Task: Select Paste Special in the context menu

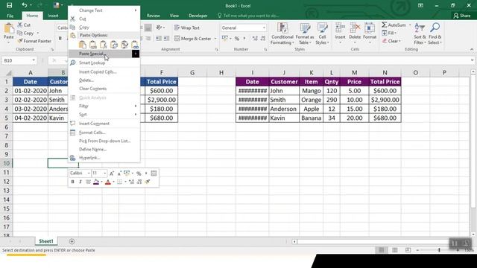Action: 104,54
